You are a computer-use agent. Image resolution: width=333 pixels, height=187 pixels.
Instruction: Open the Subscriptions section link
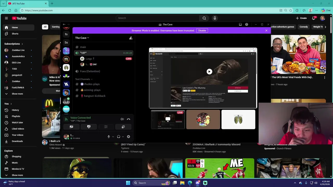pyautogui.click(x=14, y=44)
